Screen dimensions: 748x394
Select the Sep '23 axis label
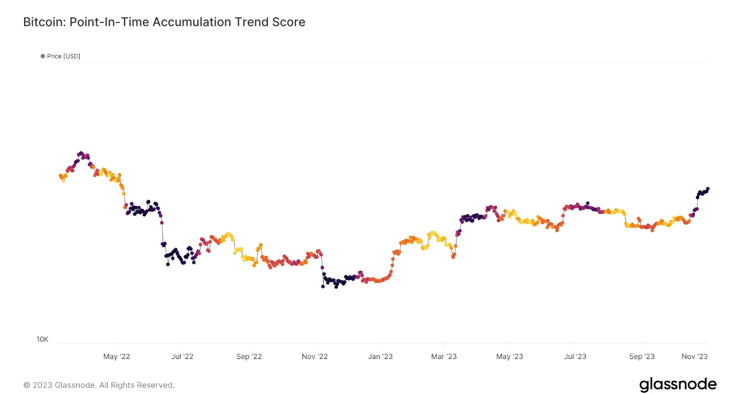point(642,357)
